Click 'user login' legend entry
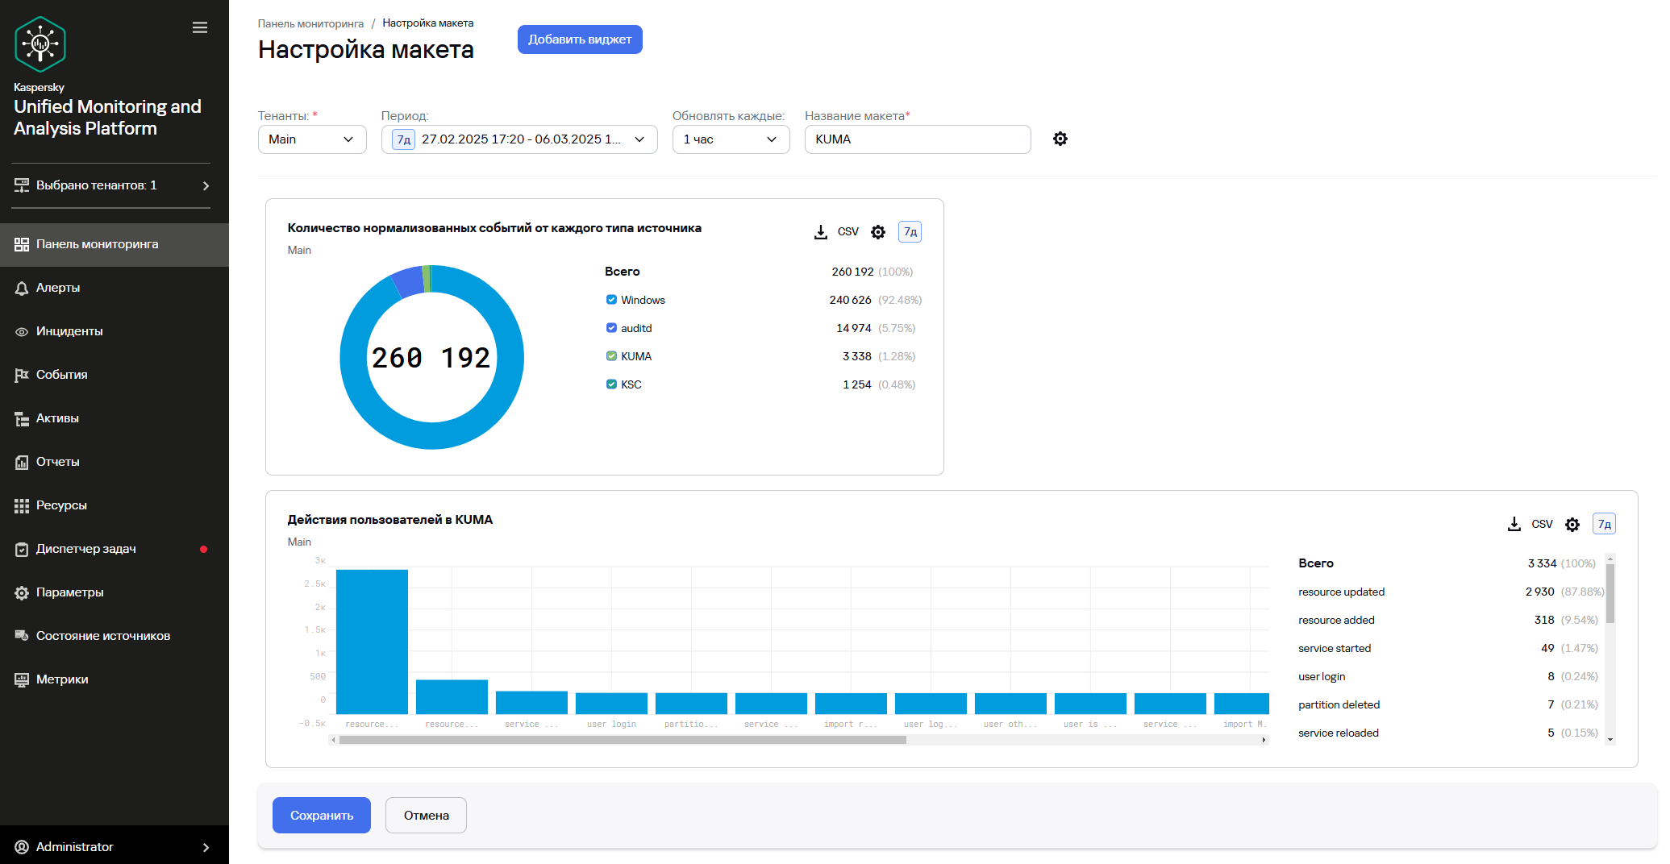Viewport: 1670px width, 864px height. tap(1322, 676)
